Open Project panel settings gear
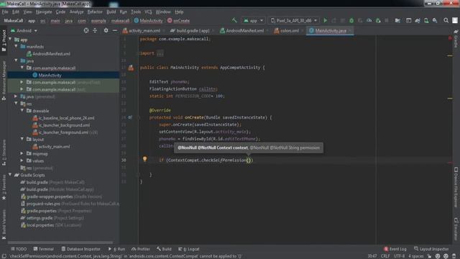 tap(106, 30)
